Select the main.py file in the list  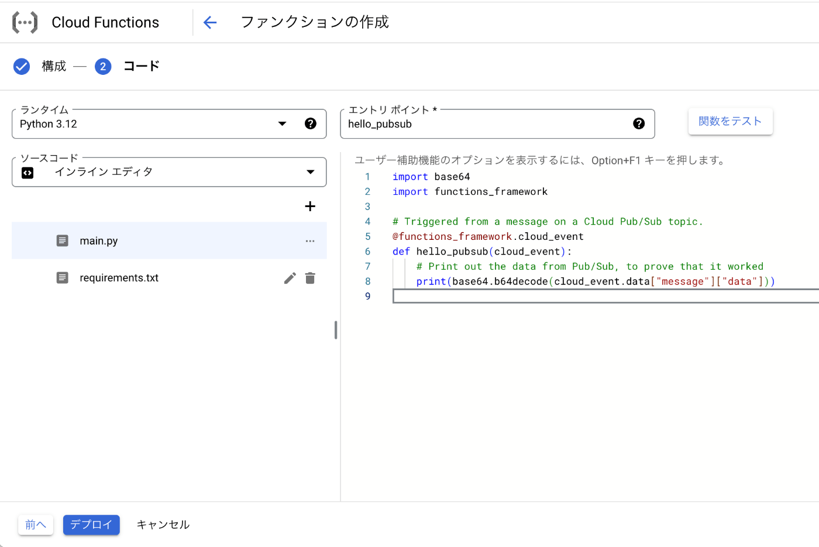click(x=169, y=240)
